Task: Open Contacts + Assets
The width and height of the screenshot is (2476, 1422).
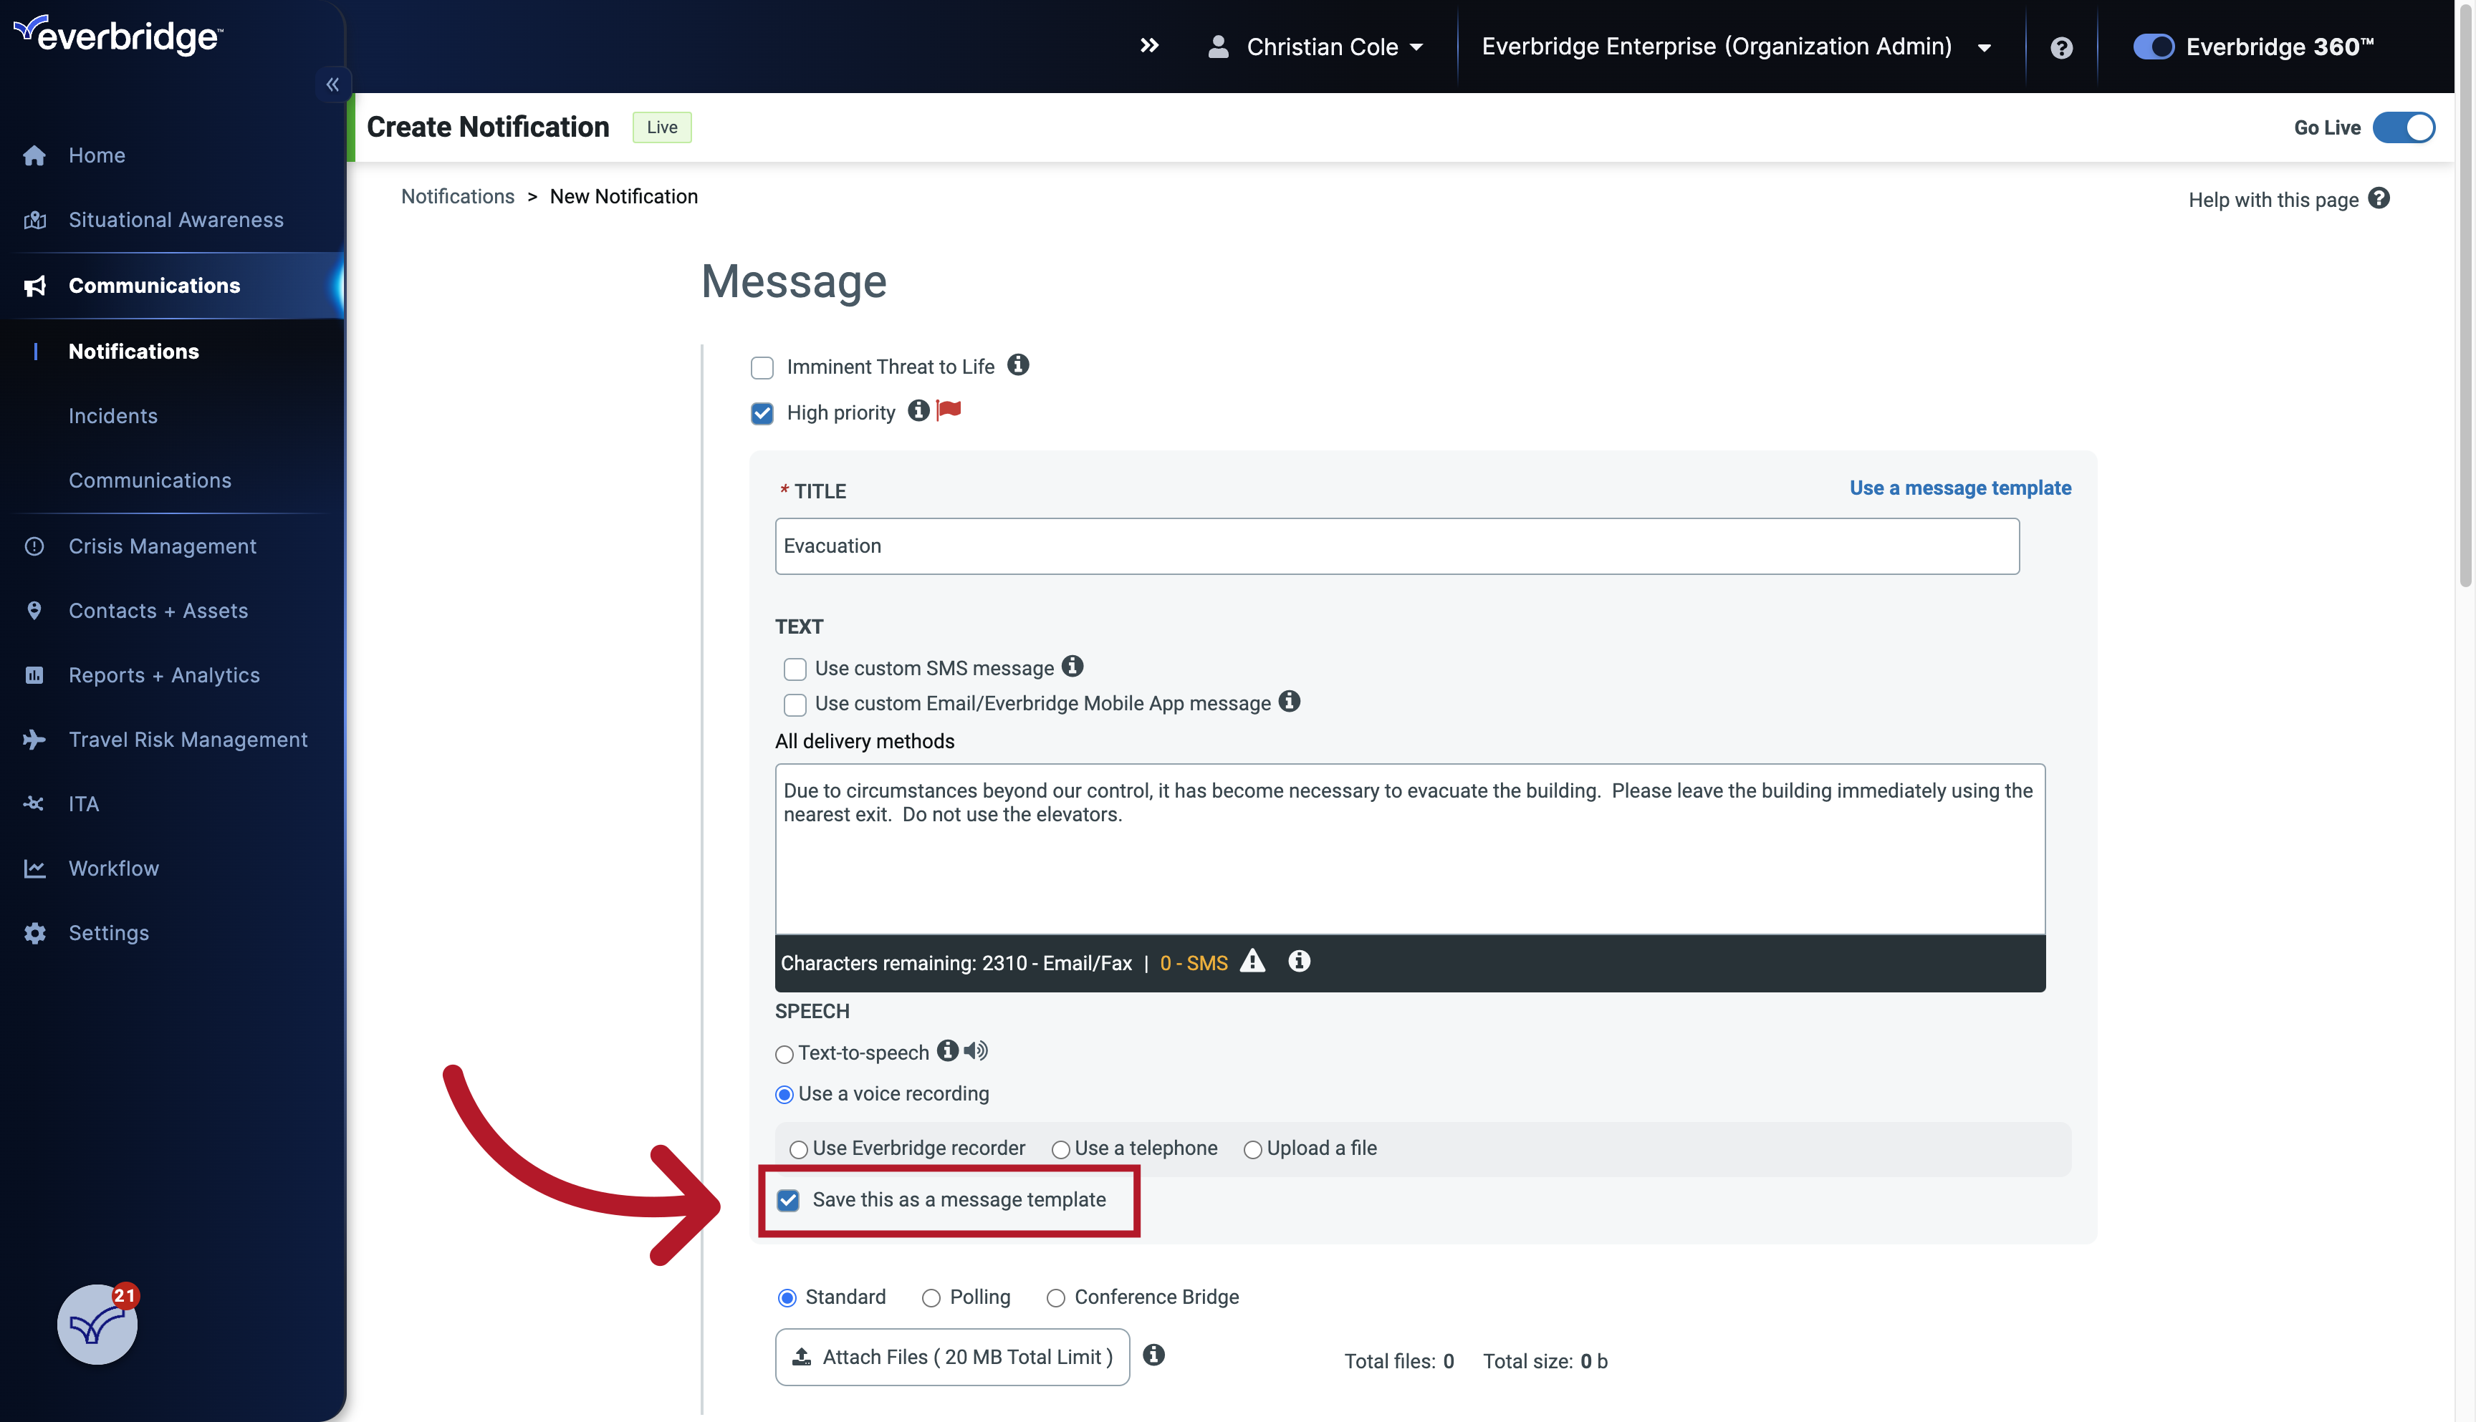Action: (x=158, y=609)
